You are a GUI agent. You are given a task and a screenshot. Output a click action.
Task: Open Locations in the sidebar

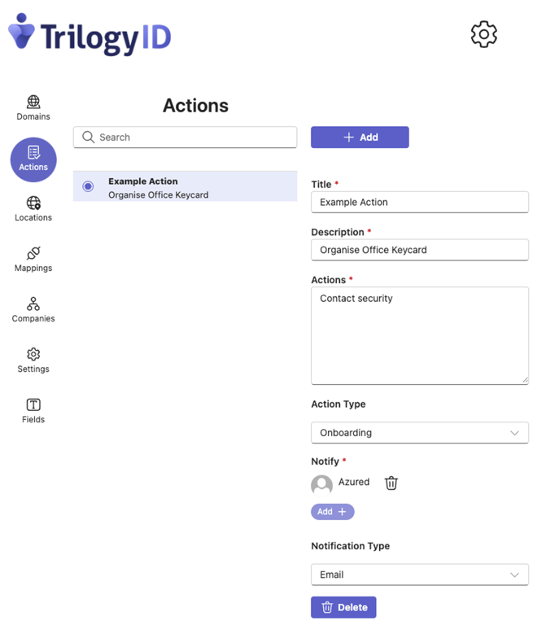(33, 209)
